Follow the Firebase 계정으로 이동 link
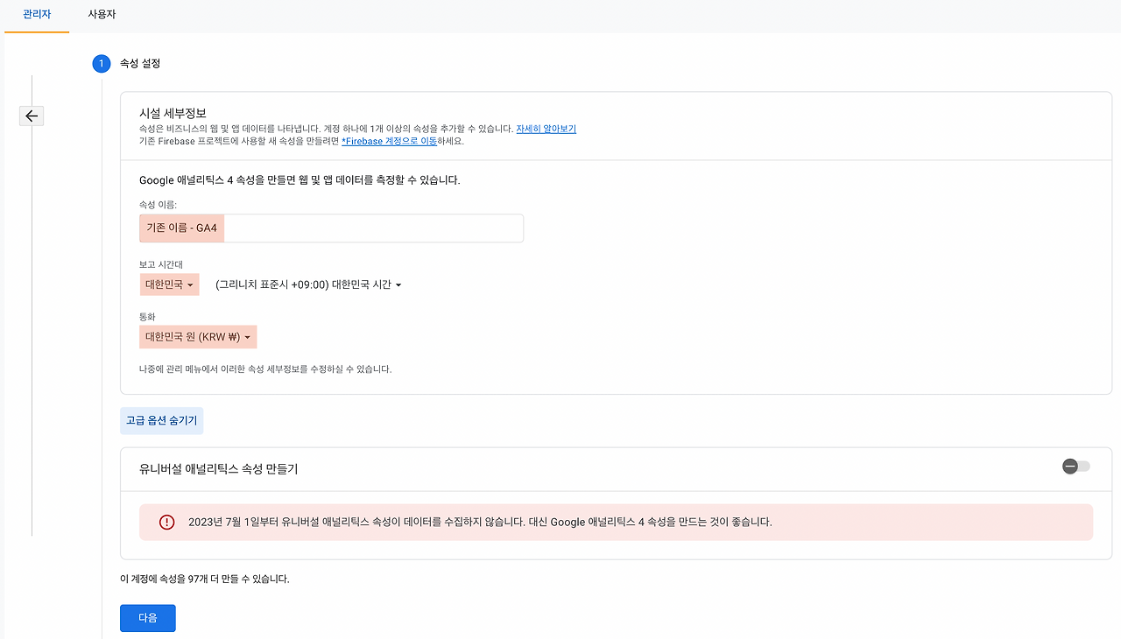This screenshot has width=1121, height=639. coord(389,141)
